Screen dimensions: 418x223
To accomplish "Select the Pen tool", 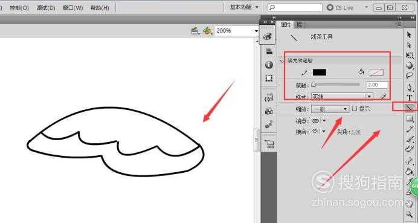I will (409, 87).
